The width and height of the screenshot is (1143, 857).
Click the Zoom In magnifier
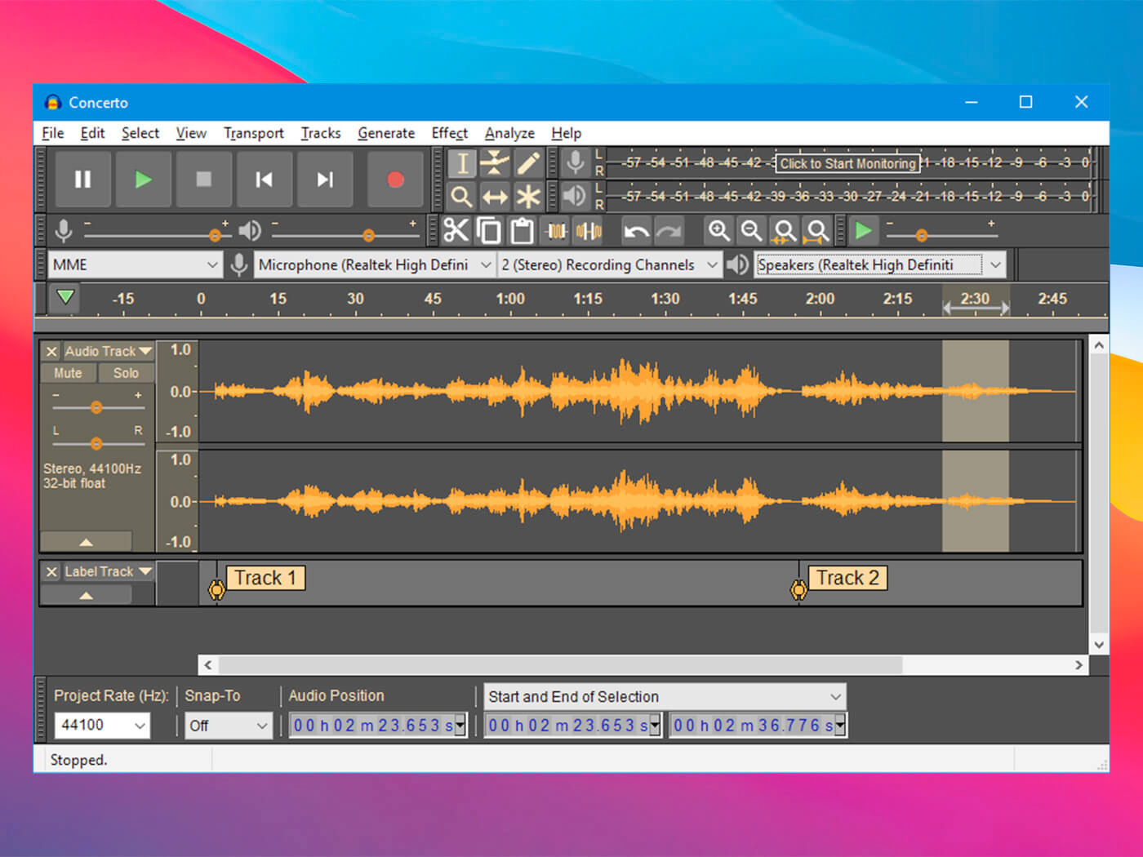(x=718, y=231)
